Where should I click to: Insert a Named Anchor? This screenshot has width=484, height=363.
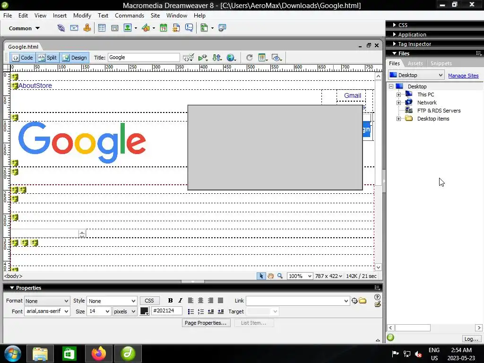(87, 28)
